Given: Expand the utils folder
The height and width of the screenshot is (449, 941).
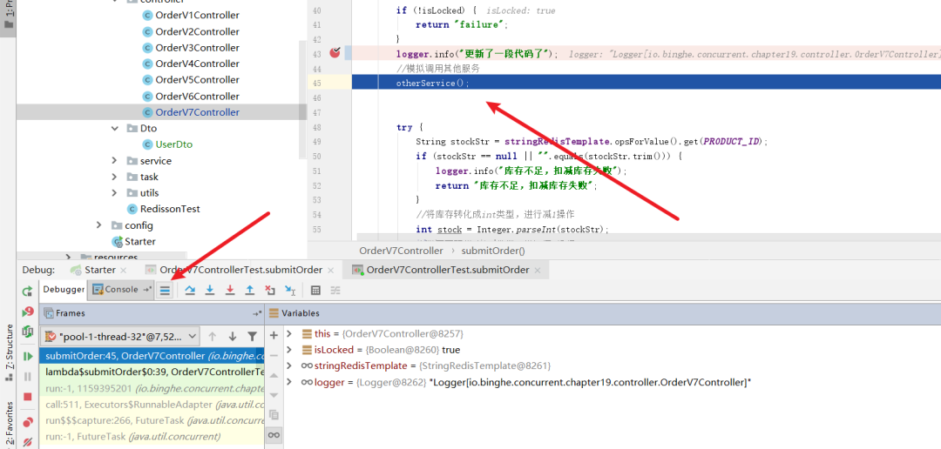Looking at the screenshot, I should point(115,193).
